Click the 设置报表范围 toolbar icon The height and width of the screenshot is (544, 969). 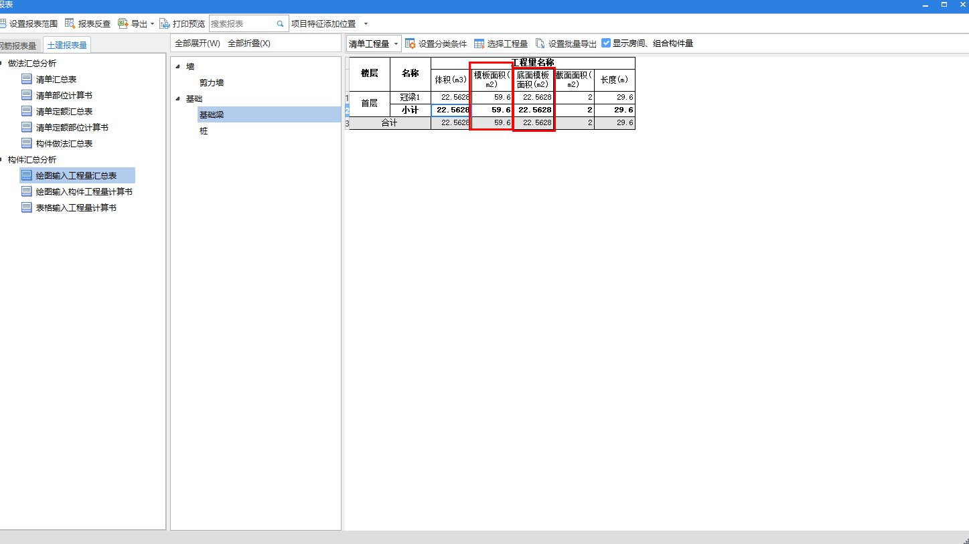click(x=3, y=23)
